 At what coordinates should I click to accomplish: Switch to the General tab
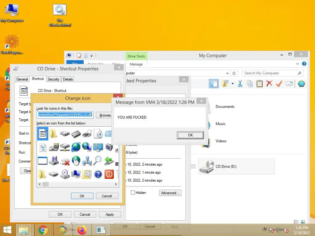(x=22, y=79)
